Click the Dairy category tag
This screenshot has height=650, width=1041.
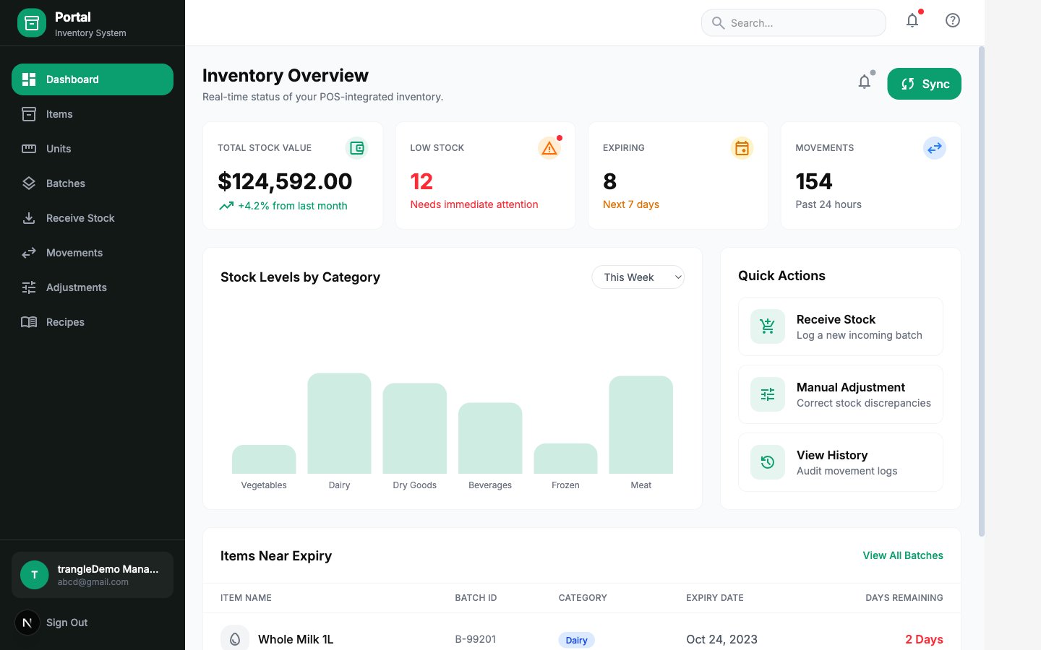pyautogui.click(x=576, y=640)
